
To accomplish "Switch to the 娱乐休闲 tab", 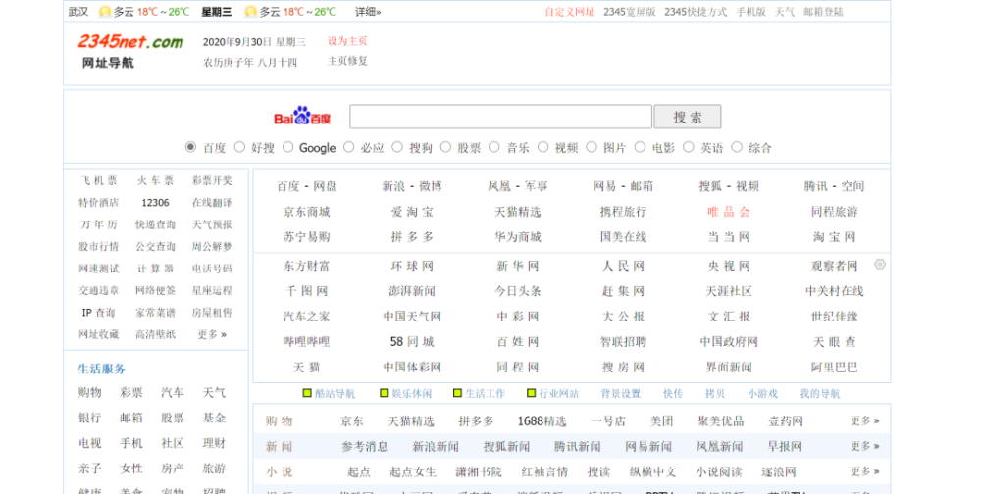I will (x=412, y=394).
